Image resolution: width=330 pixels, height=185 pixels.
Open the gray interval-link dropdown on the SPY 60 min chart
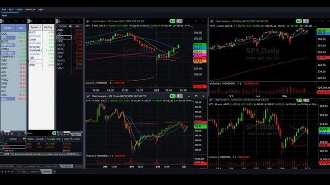click(x=306, y=100)
